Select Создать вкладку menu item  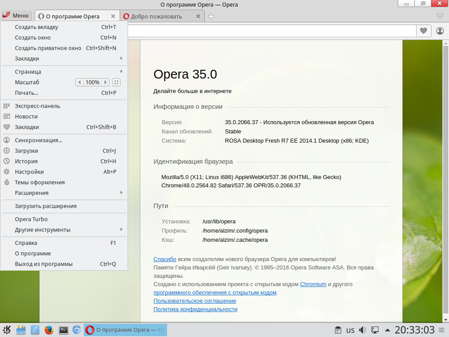[64, 27]
